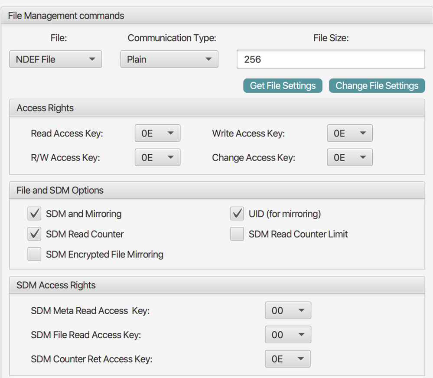Screen dimensions: 433x378
Task: Open the NDEF File dropdown
Action: 55,59
